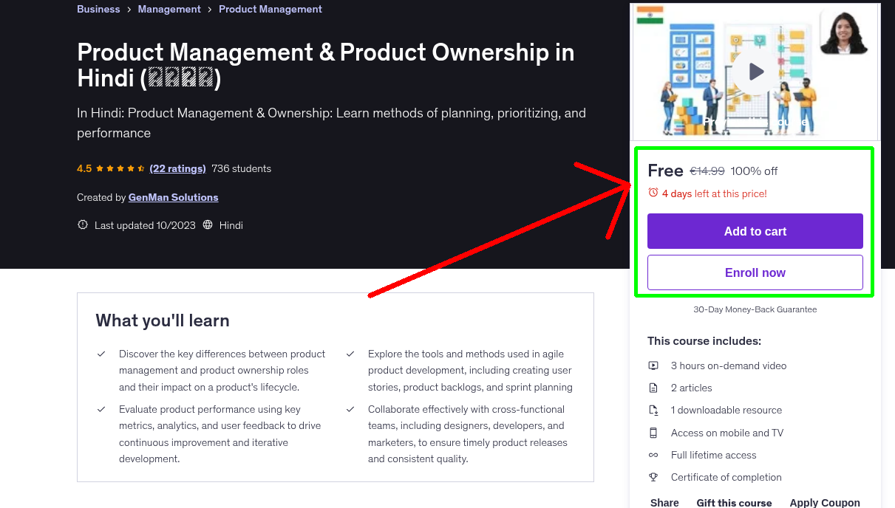Navigate to the Business breadcrumb
The height and width of the screenshot is (508, 895).
tap(98, 9)
